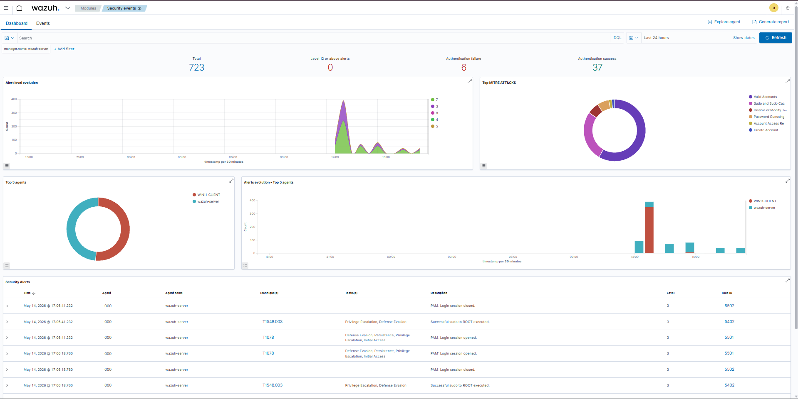Image resolution: width=798 pixels, height=399 pixels.
Task: Open the user avatar menu
Action: pyautogui.click(x=774, y=8)
